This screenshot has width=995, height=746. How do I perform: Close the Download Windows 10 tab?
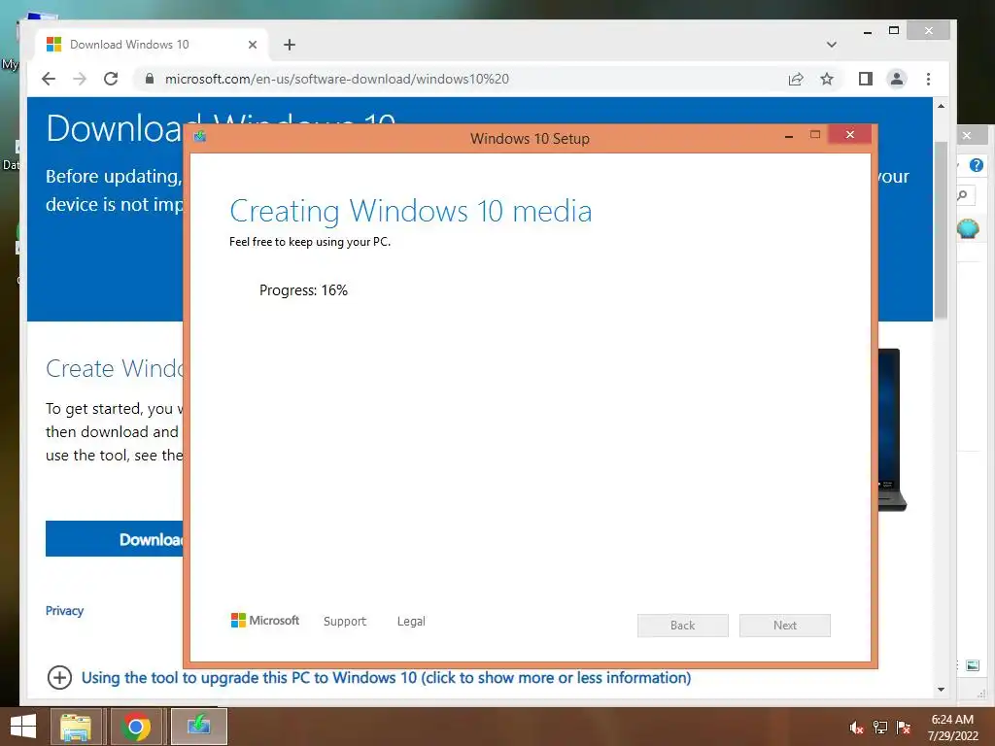253,45
